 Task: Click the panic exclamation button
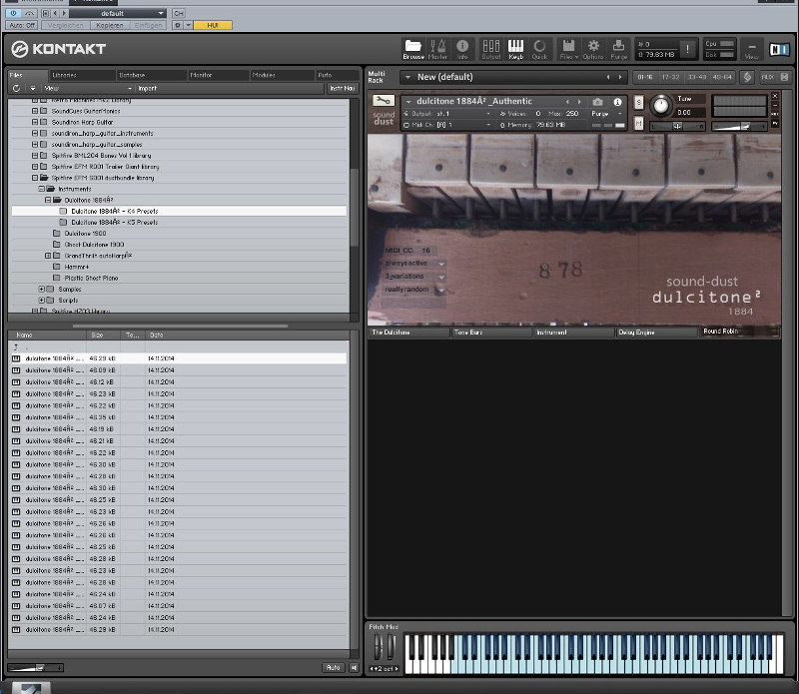tap(687, 49)
